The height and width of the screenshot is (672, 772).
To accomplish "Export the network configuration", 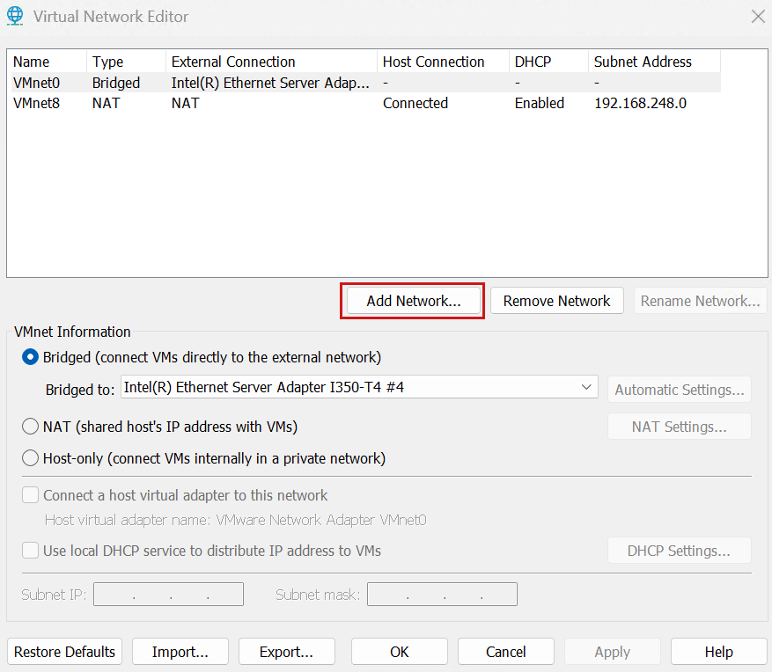I will coord(286,651).
